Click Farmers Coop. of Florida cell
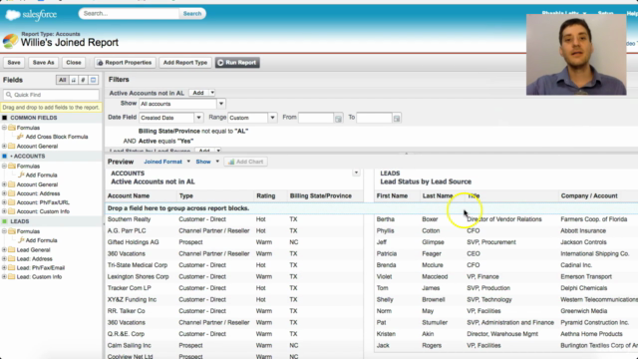638x359 pixels. 594,219
